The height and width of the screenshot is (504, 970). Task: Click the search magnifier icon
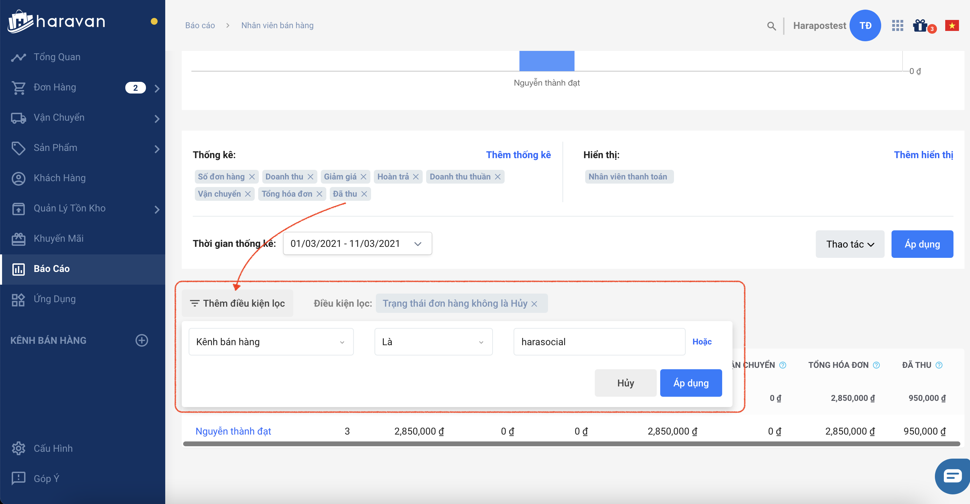tap(771, 26)
